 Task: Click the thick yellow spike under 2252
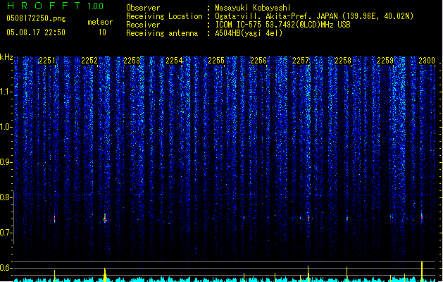[105, 275]
